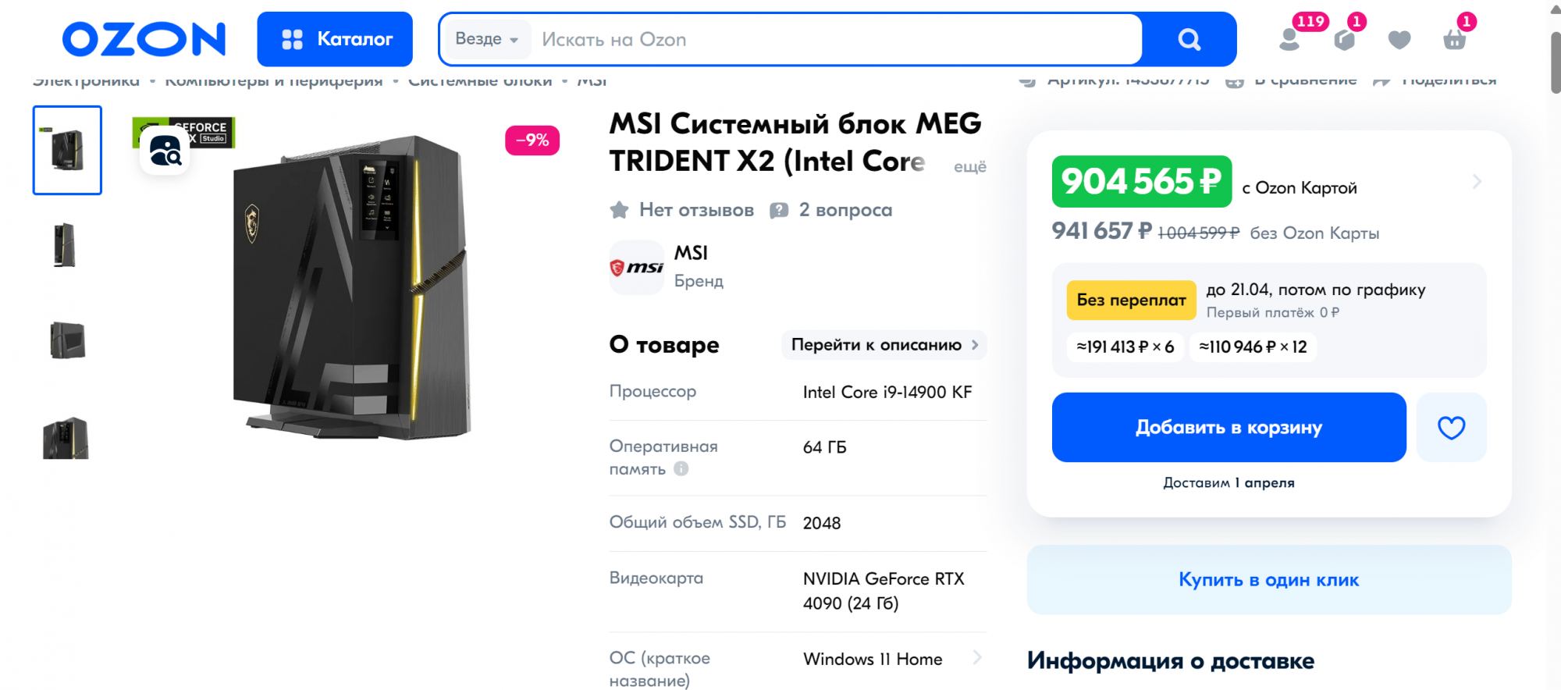Click the Ozon logo
The width and height of the screenshot is (1561, 690).
click(144, 39)
